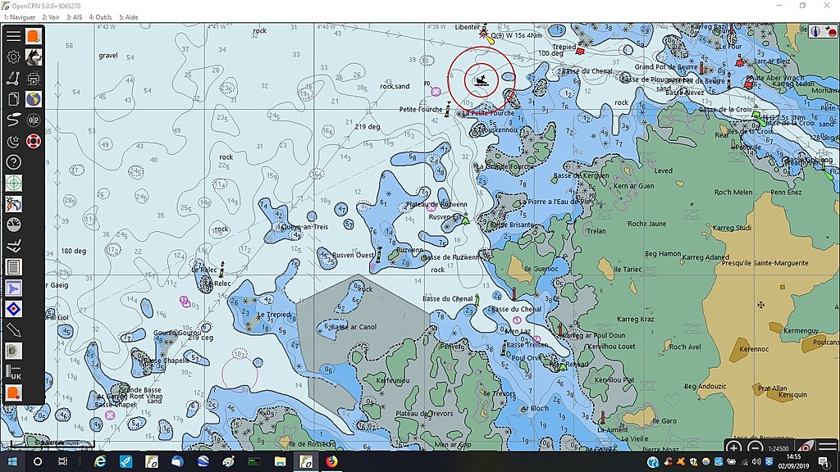
Task: Open Cortana search circle in taskbar
Action: click(38, 461)
